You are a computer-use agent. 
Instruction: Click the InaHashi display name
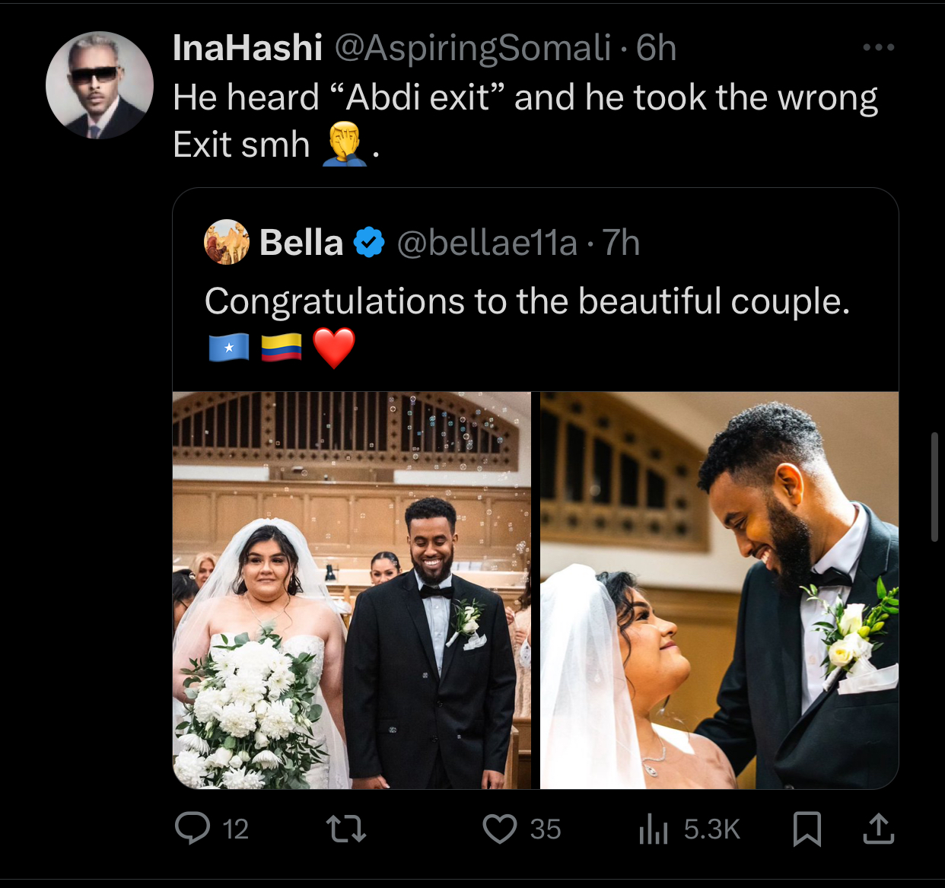(x=247, y=48)
